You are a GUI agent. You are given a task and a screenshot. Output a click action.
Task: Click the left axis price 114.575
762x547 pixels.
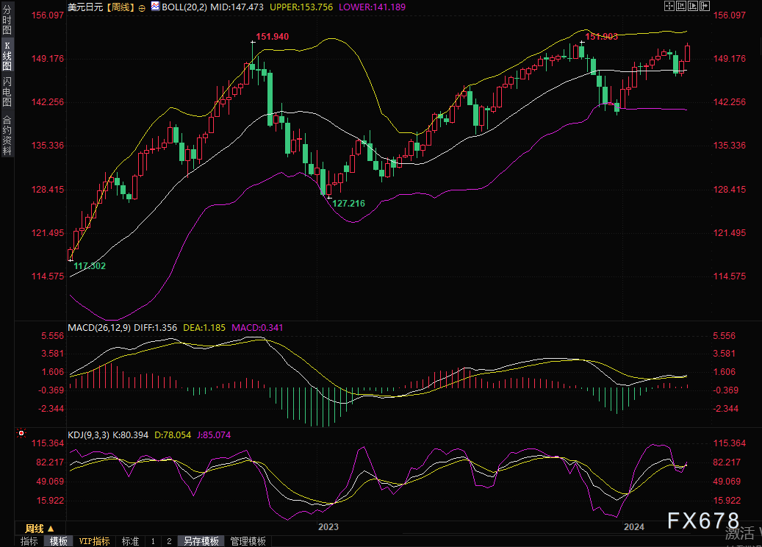click(48, 276)
